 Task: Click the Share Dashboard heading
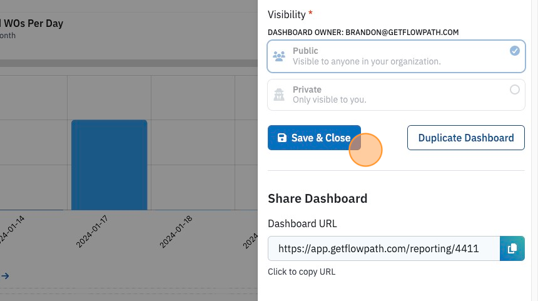[x=317, y=198]
